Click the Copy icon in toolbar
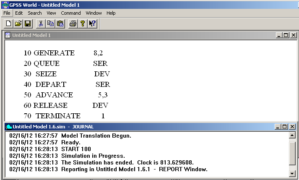This screenshot has width=299, height=180. (50, 23)
